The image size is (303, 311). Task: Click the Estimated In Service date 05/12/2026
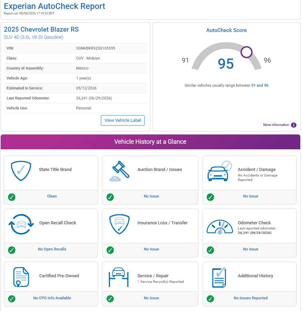[x=86, y=88]
